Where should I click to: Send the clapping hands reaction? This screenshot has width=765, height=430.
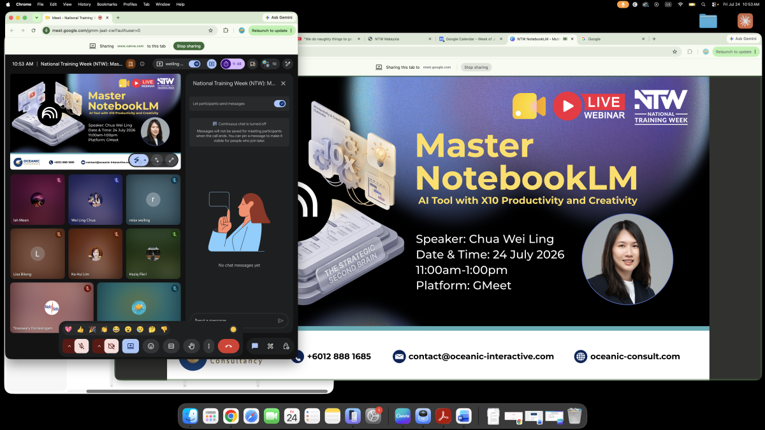point(104,329)
